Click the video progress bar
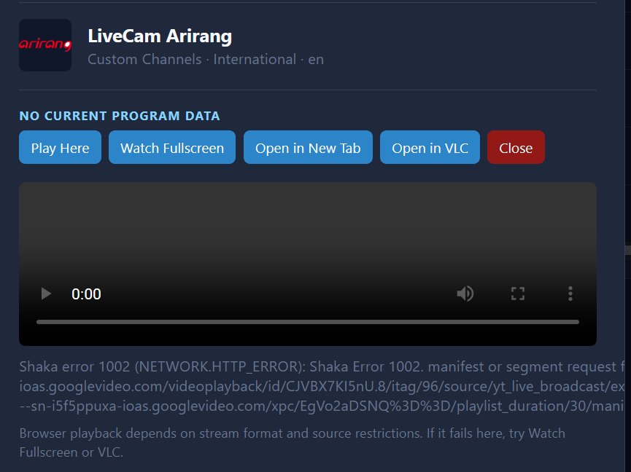The height and width of the screenshot is (472, 631). tap(307, 322)
